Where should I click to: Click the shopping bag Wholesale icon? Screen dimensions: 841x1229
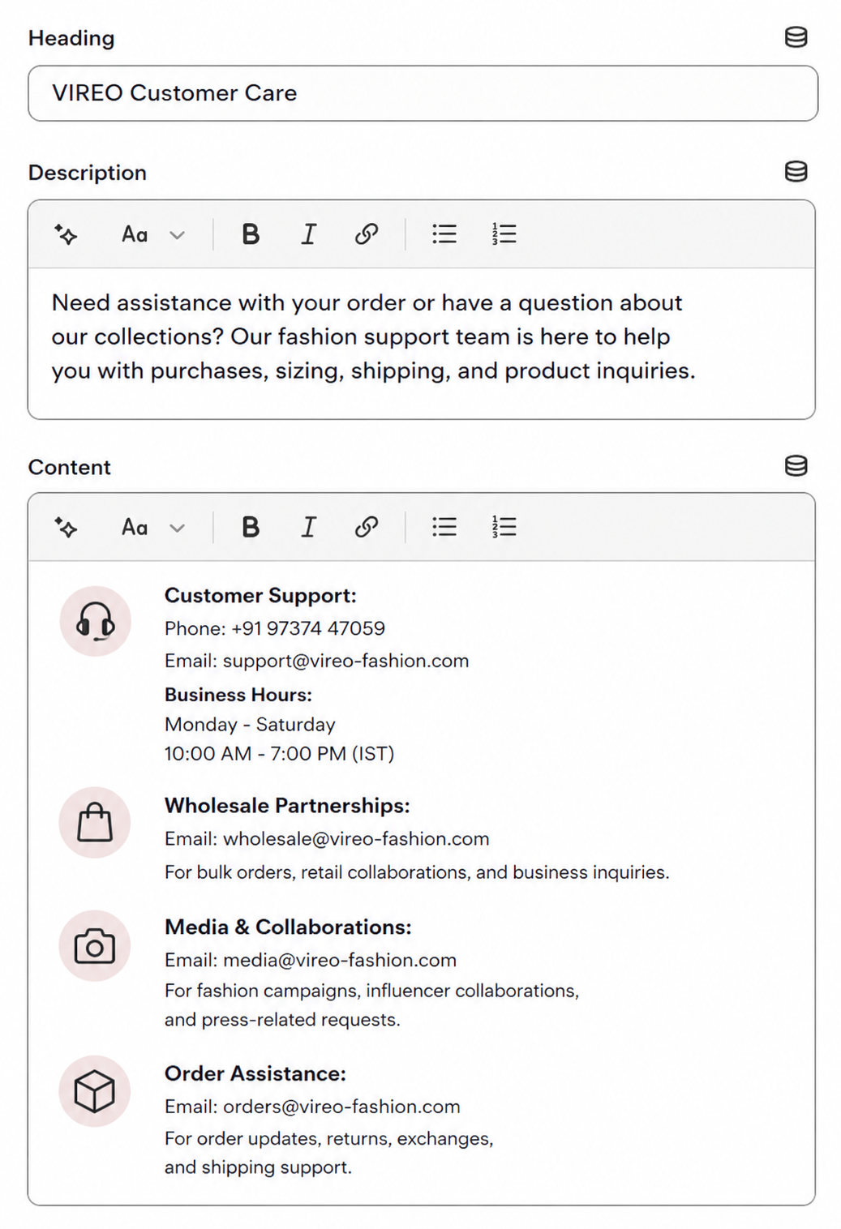[95, 823]
